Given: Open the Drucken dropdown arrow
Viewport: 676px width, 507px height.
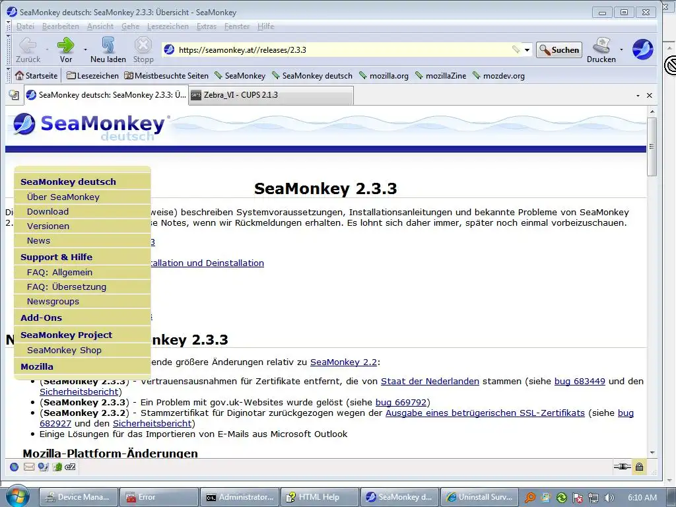Looking at the screenshot, I should (621, 50).
